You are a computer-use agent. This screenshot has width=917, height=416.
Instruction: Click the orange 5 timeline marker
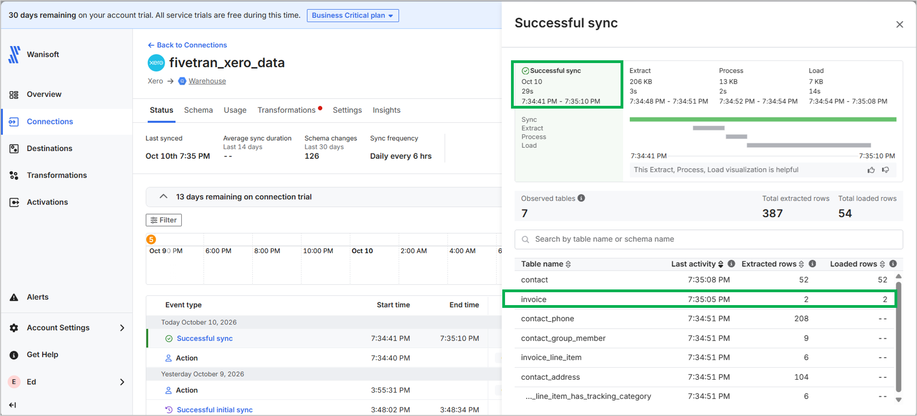click(151, 239)
